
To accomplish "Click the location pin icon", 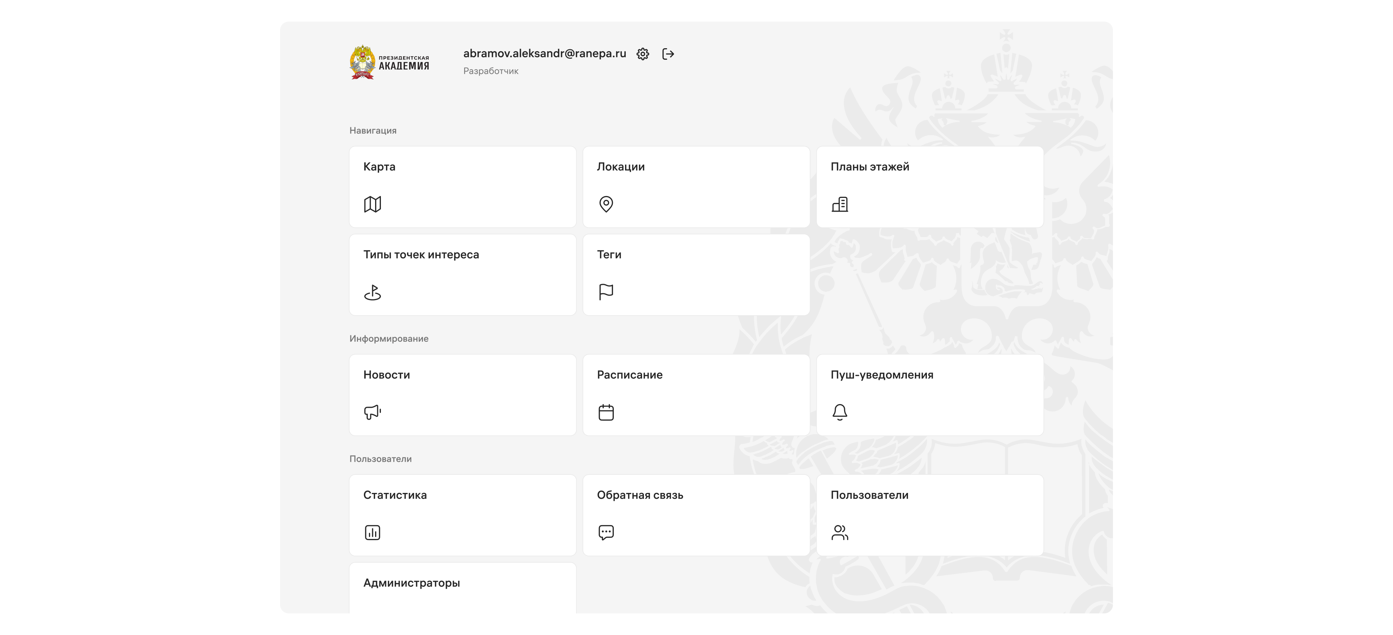I will [x=606, y=204].
